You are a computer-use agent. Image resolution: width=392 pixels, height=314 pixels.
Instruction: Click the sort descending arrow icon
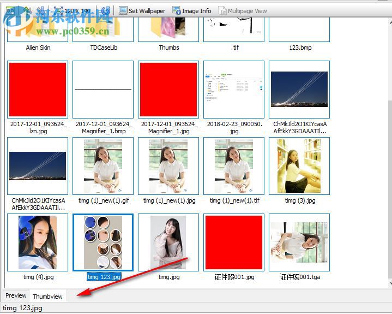pyautogui.click(x=41, y=11)
